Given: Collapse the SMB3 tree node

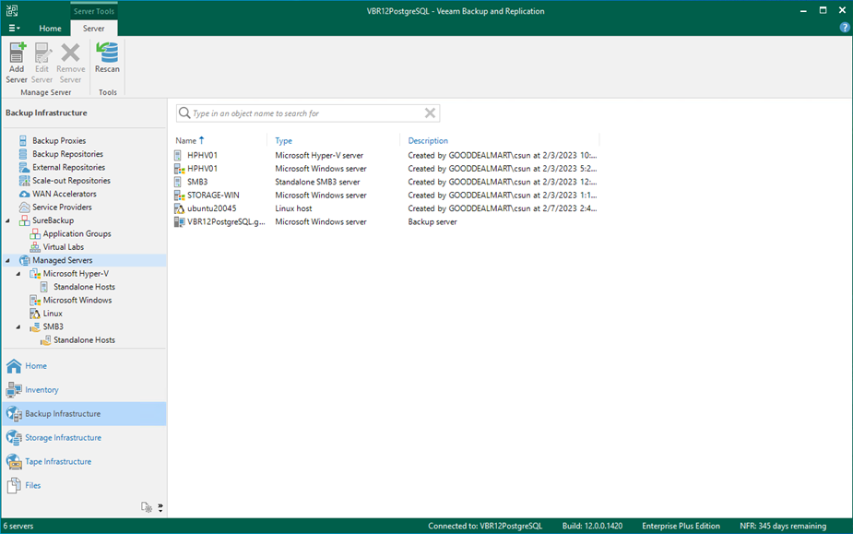Looking at the screenshot, I should pyautogui.click(x=18, y=326).
